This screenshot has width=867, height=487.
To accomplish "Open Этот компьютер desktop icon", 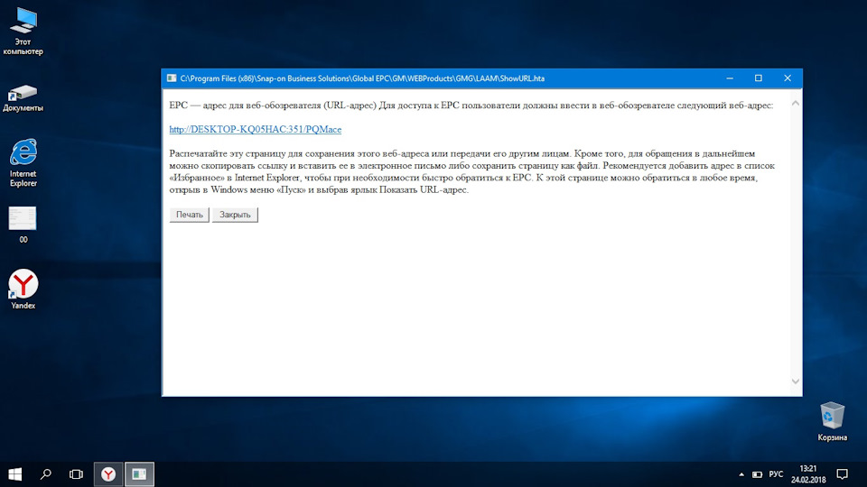I will tap(23, 32).
